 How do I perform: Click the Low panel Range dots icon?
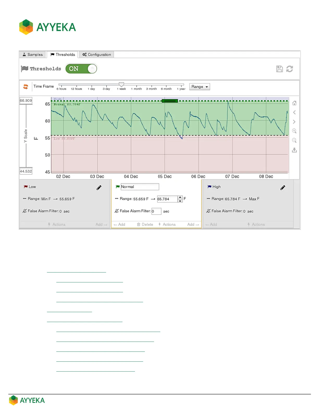pos(24,199)
